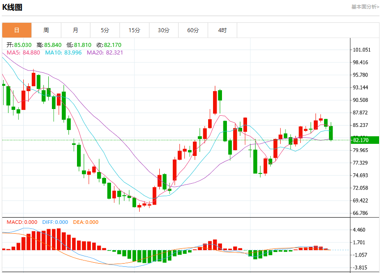
Task: Click the 101.051 price axis label
Action: pyautogui.click(x=362, y=50)
